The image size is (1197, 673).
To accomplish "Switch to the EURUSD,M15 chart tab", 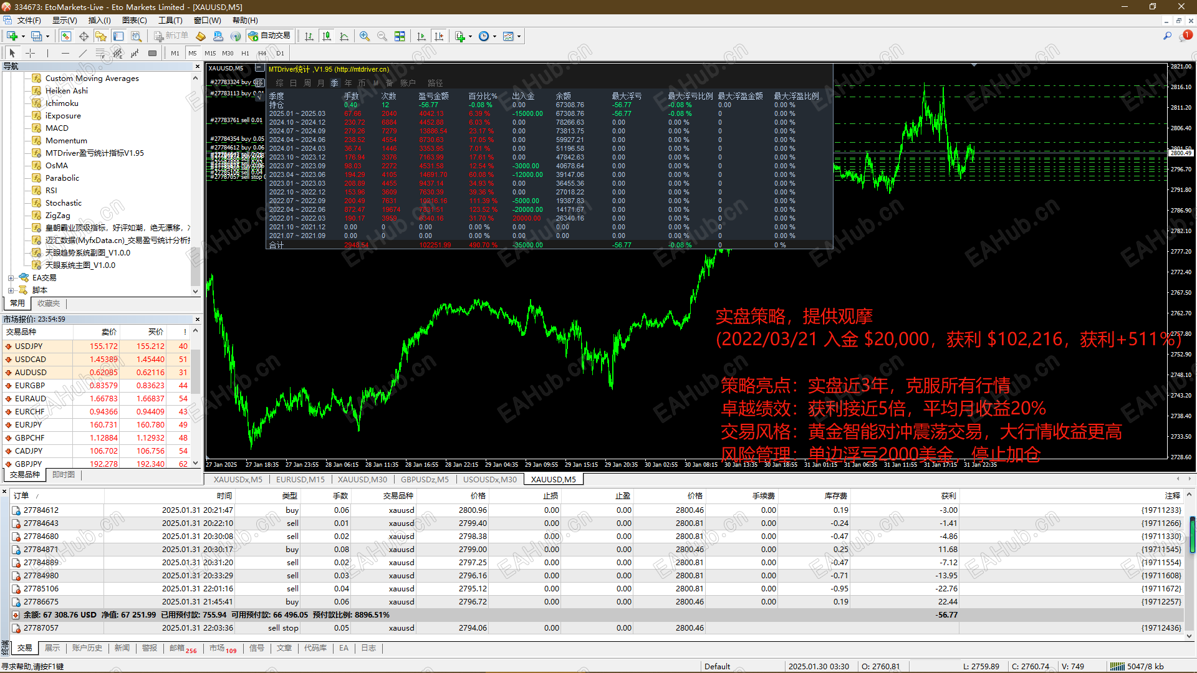I will pos(300,479).
